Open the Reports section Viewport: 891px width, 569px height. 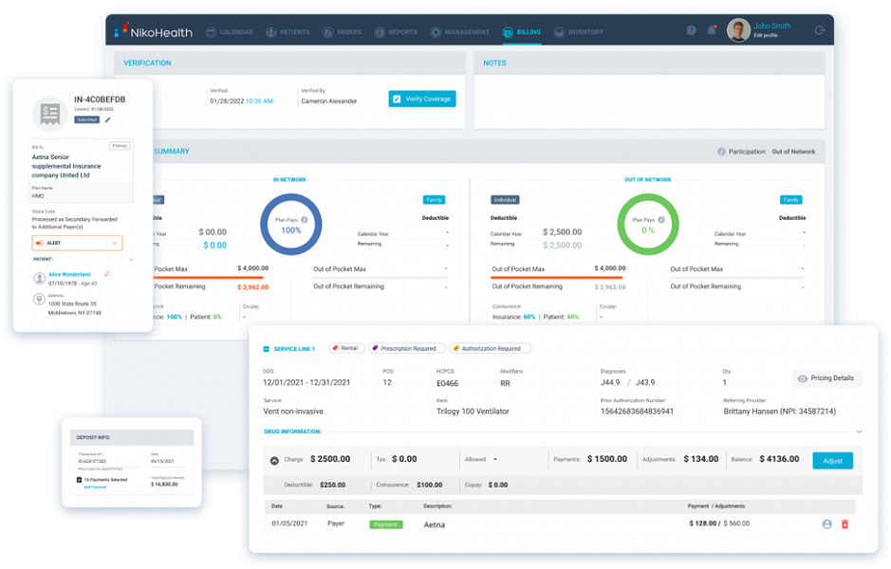(x=396, y=32)
